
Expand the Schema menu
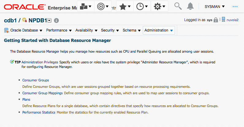point(132,30)
